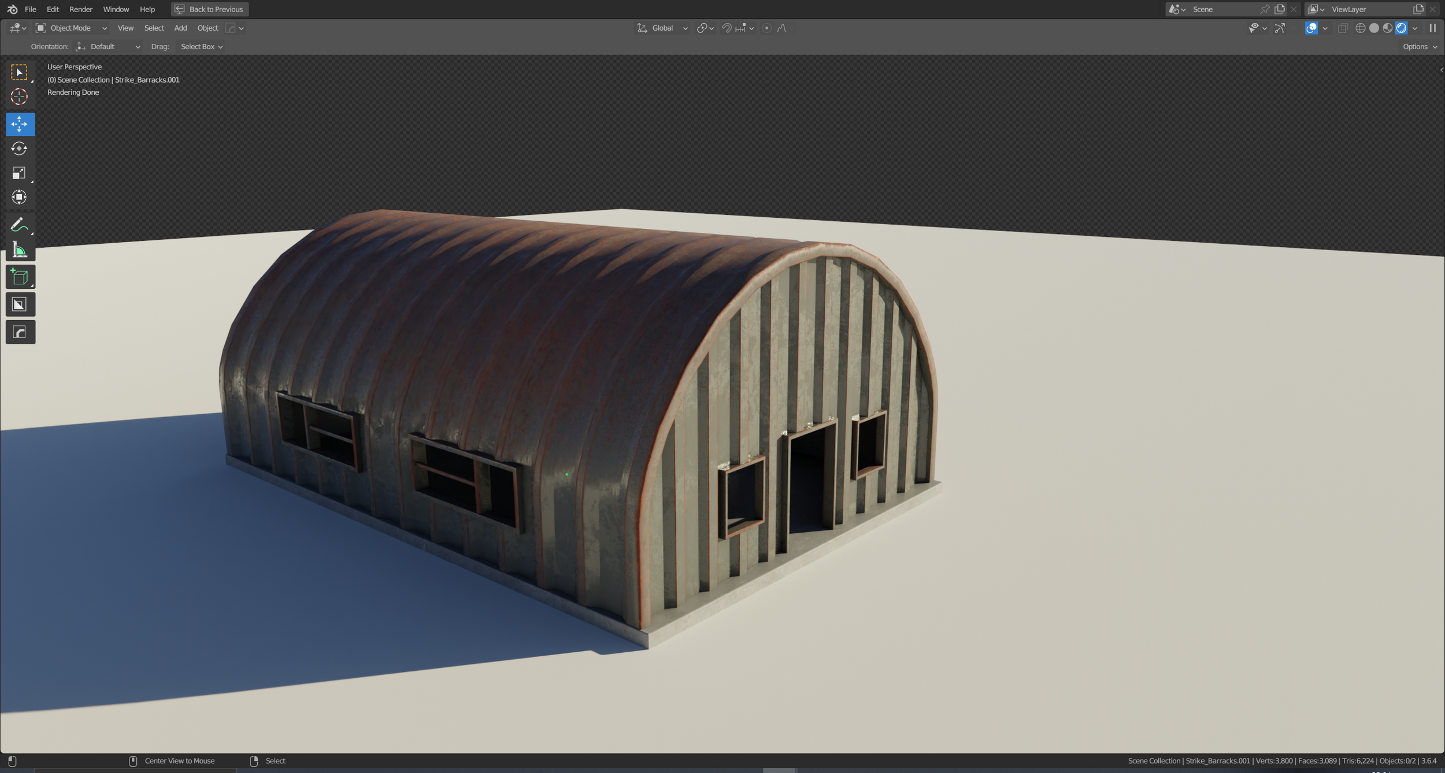This screenshot has height=773, width=1445.
Task: Toggle proportional editing
Action: 766,28
